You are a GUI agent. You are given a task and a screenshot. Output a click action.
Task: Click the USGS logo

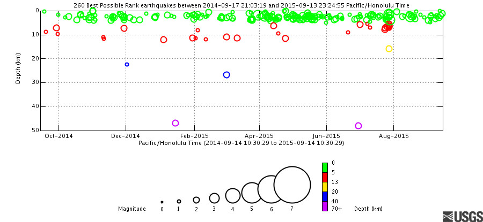tap(463, 217)
